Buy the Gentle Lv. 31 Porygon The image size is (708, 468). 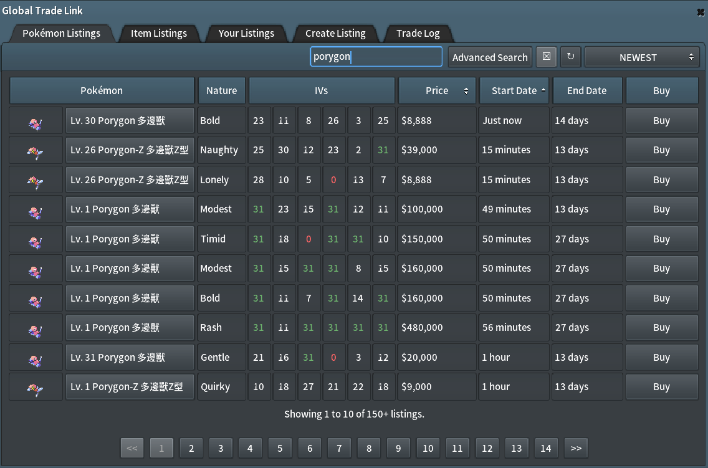661,358
